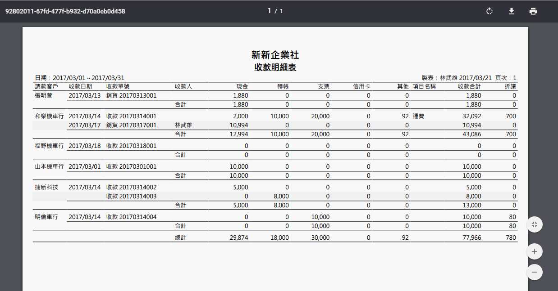
Task: Click customer name 張明萱
Action: pos(44,95)
